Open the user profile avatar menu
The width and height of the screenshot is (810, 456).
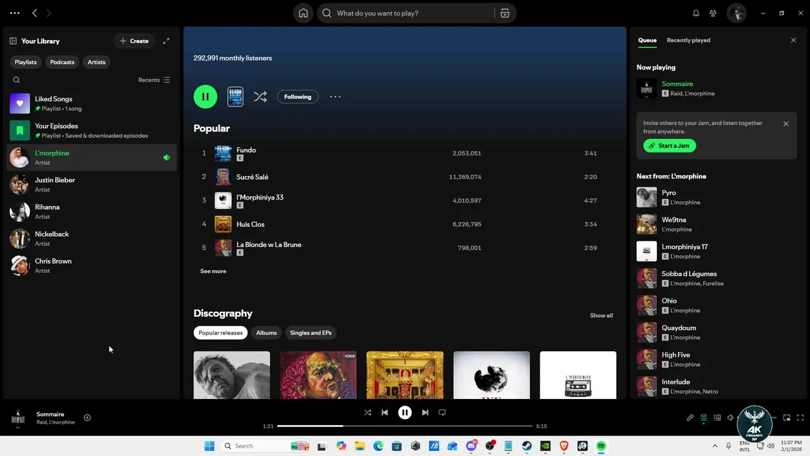(737, 13)
